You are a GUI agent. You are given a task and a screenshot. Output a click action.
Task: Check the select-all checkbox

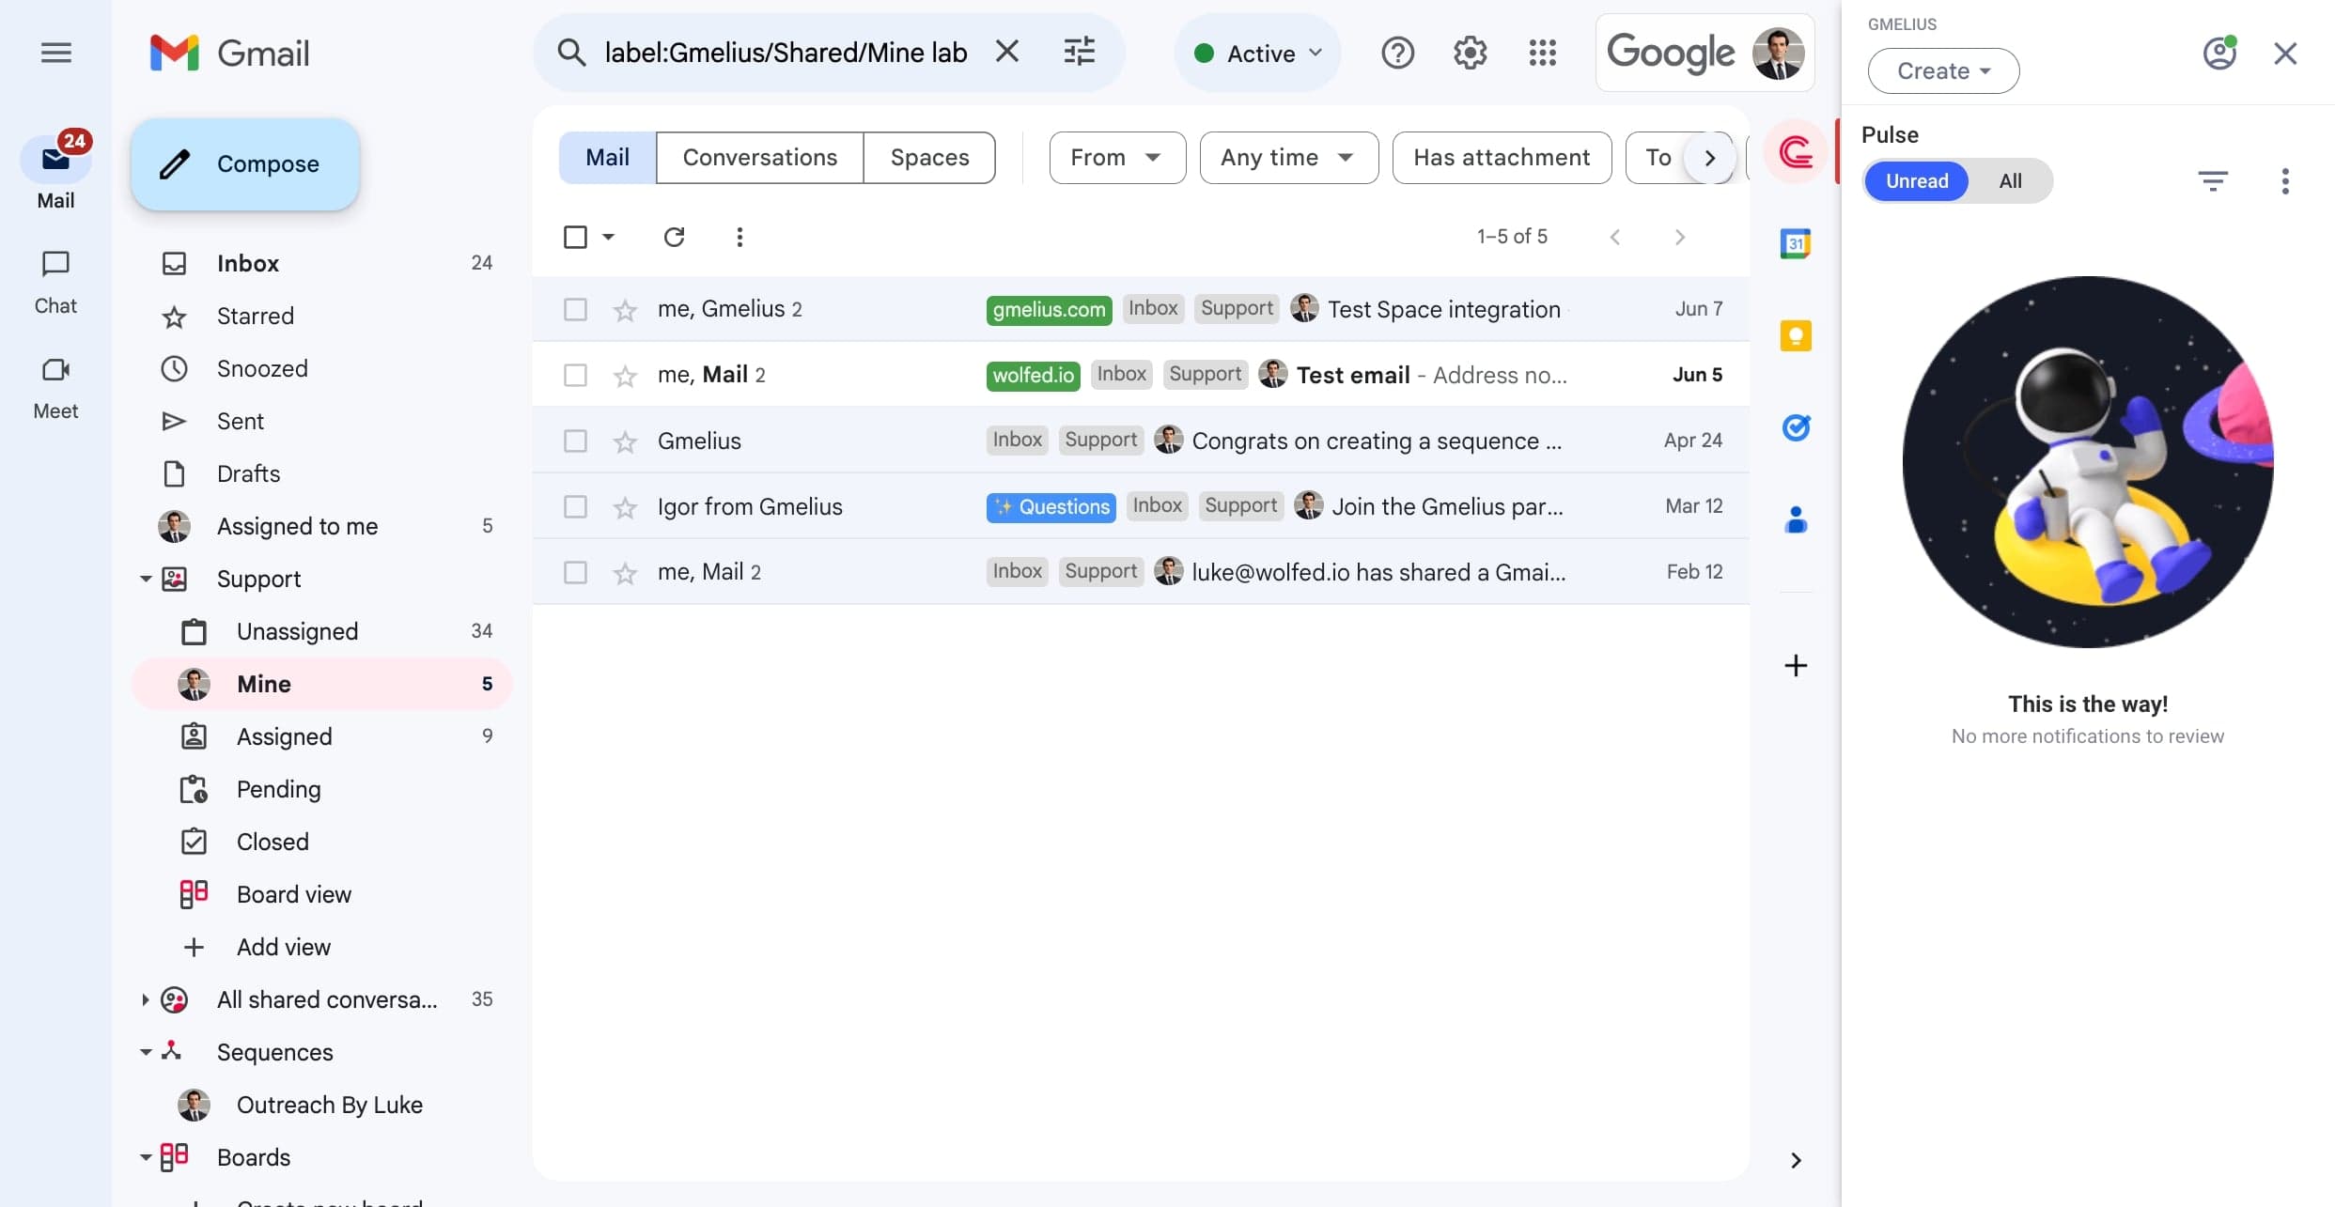click(x=575, y=237)
